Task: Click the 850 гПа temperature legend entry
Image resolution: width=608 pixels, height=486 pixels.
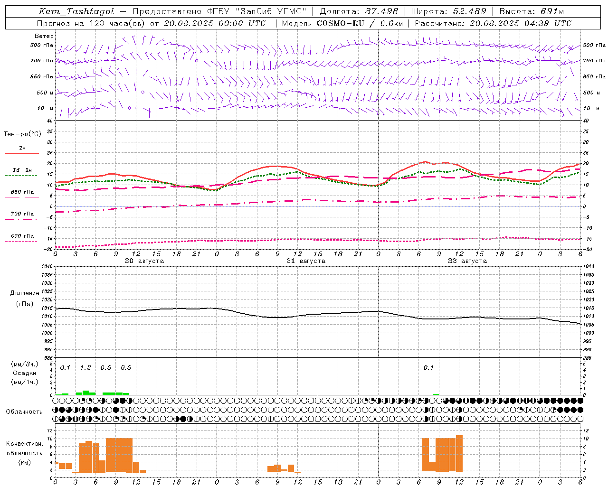Action: [x=22, y=192]
